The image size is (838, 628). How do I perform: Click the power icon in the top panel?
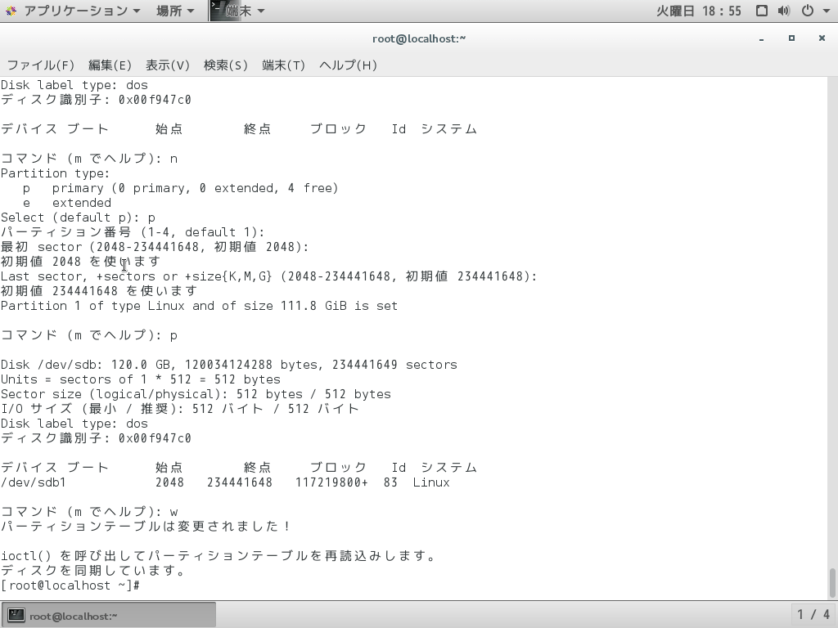[x=807, y=11]
